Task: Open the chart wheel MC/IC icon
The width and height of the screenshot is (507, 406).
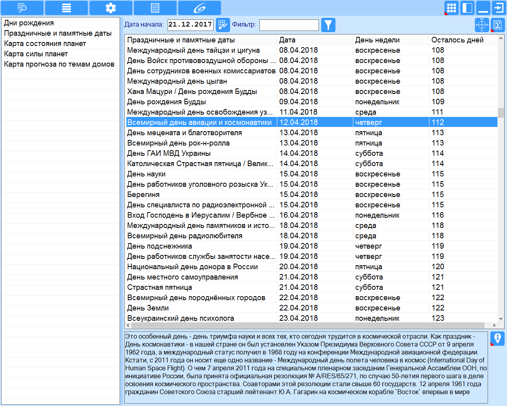Action: pyautogui.click(x=482, y=25)
